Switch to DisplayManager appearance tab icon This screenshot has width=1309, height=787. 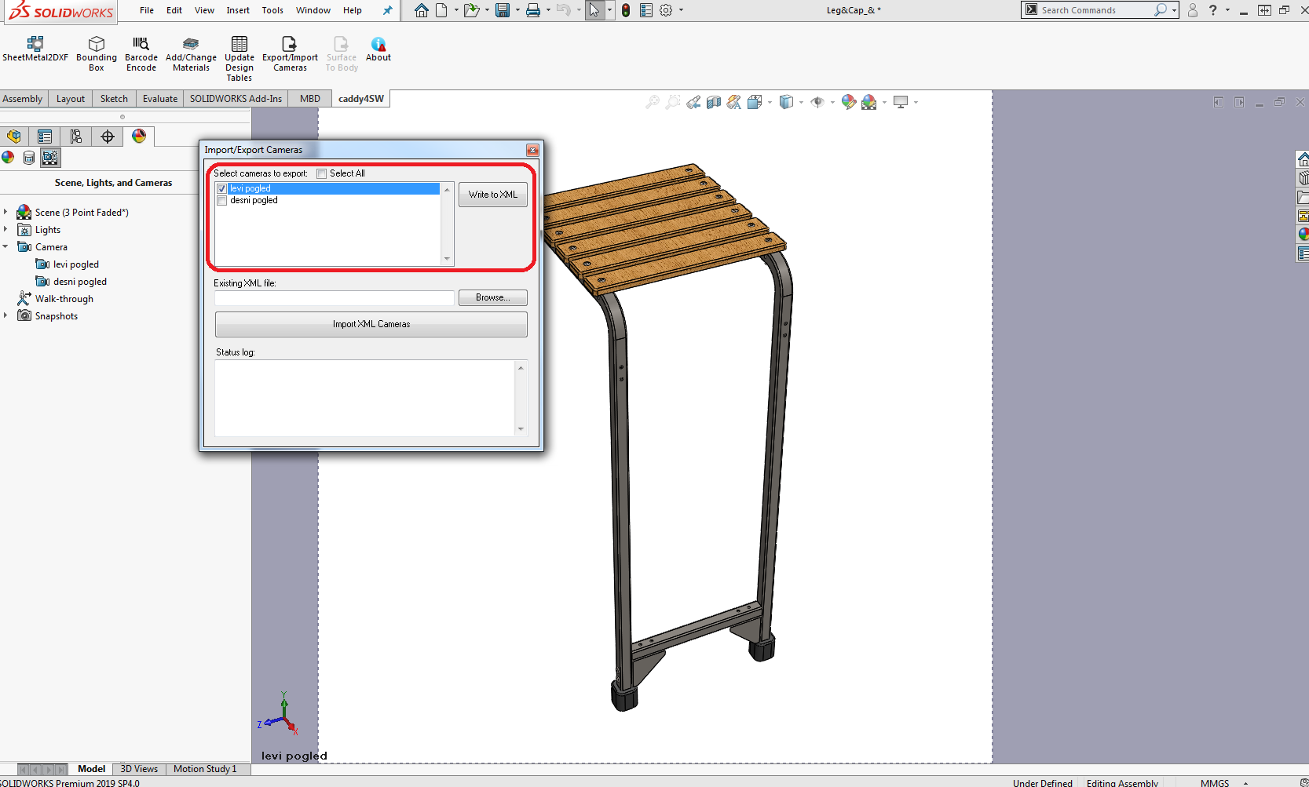coord(139,137)
